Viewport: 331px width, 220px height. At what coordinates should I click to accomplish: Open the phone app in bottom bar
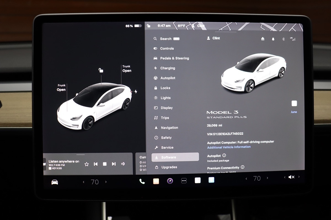coord(142,181)
